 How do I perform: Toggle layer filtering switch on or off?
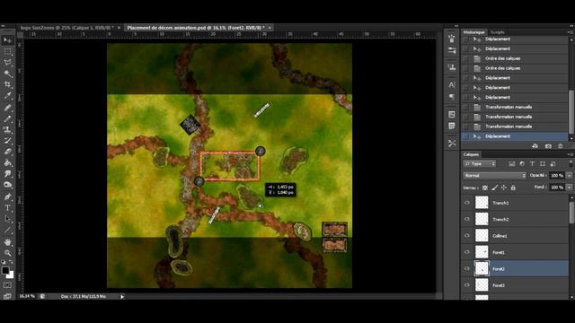[571, 163]
